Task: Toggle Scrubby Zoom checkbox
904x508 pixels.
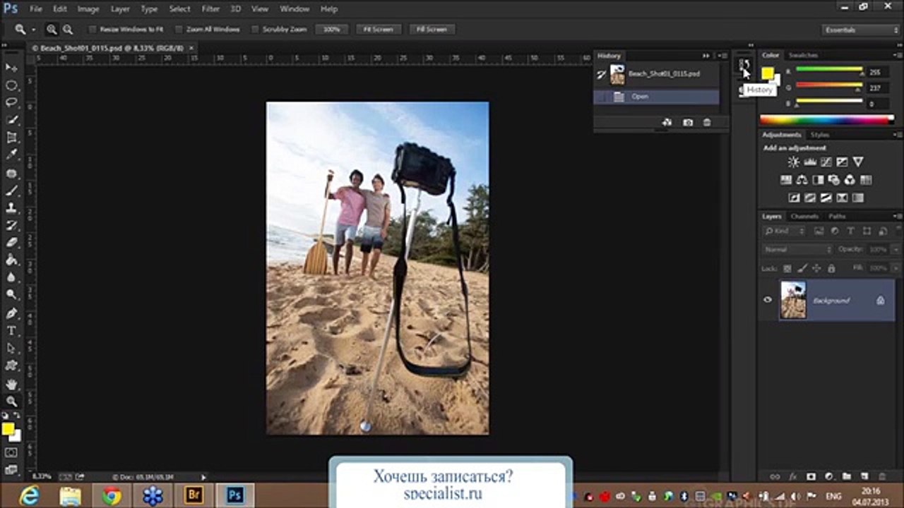Action: point(255,30)
